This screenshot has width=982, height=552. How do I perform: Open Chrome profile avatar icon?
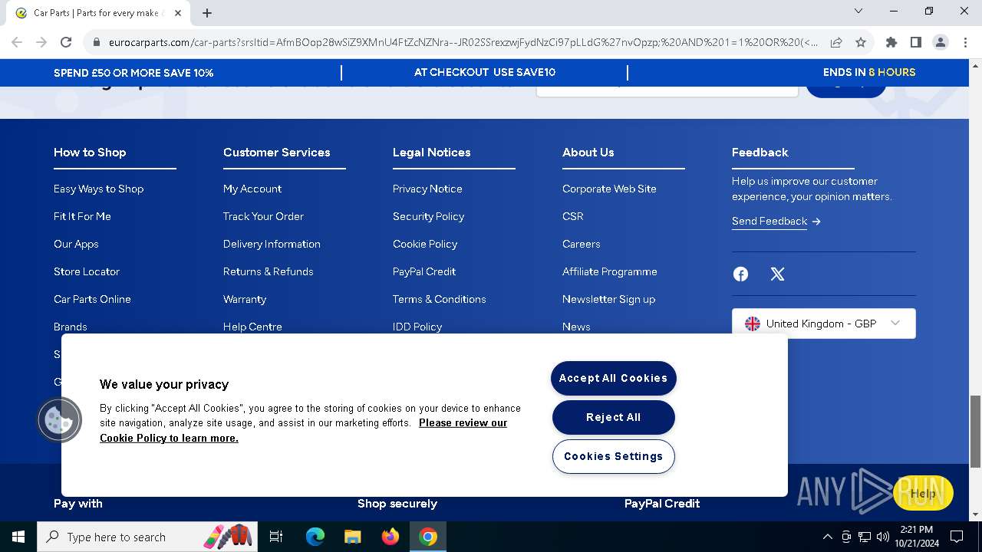click(940, 42)
